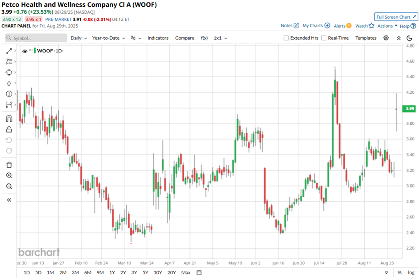The height and width of the screenshot is (279, 419).
Task: Open the Compare menu
Action: [185, 38]
